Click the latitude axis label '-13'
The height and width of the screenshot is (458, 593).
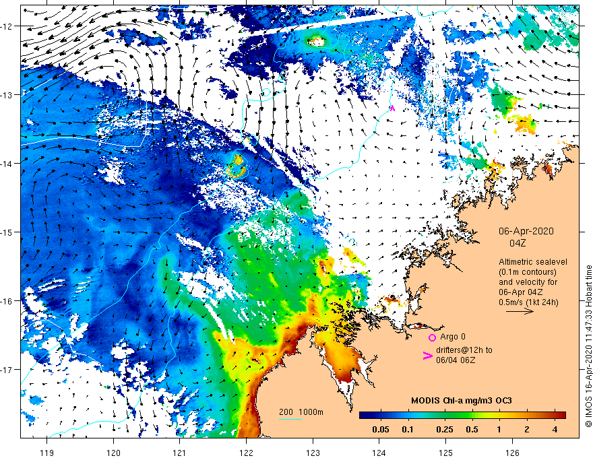click(x=7, y=95)
